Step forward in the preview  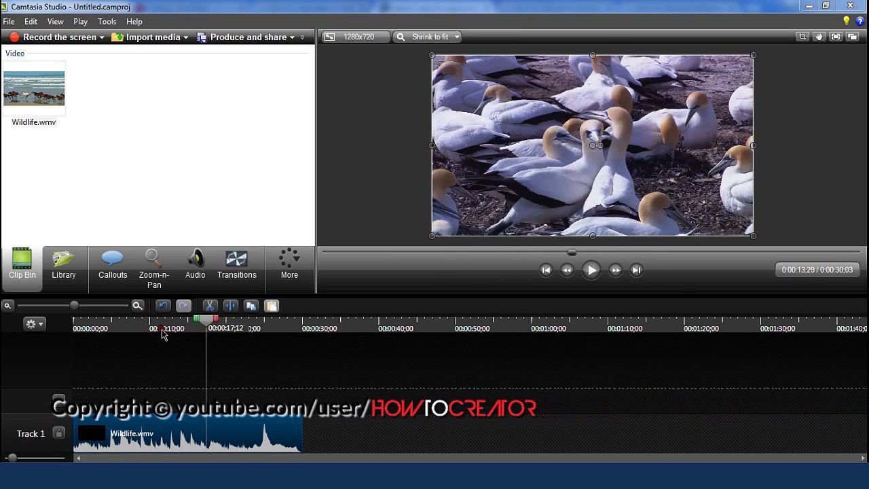[x=615, y=270]
